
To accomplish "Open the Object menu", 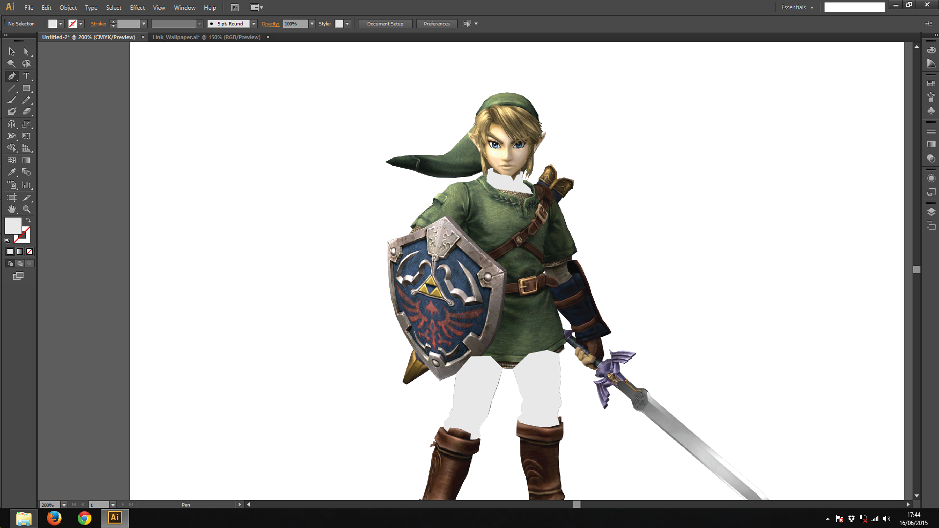I will tap(68, 8).
